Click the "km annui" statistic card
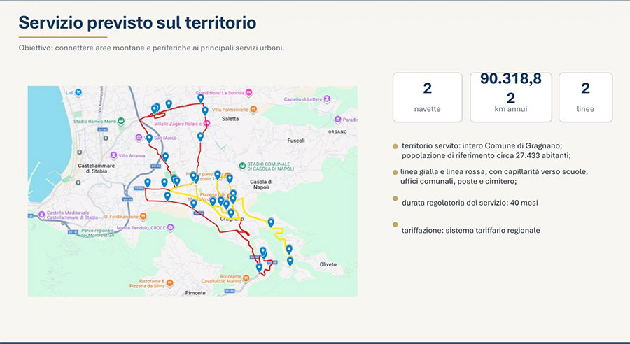 tap(510, 97)
